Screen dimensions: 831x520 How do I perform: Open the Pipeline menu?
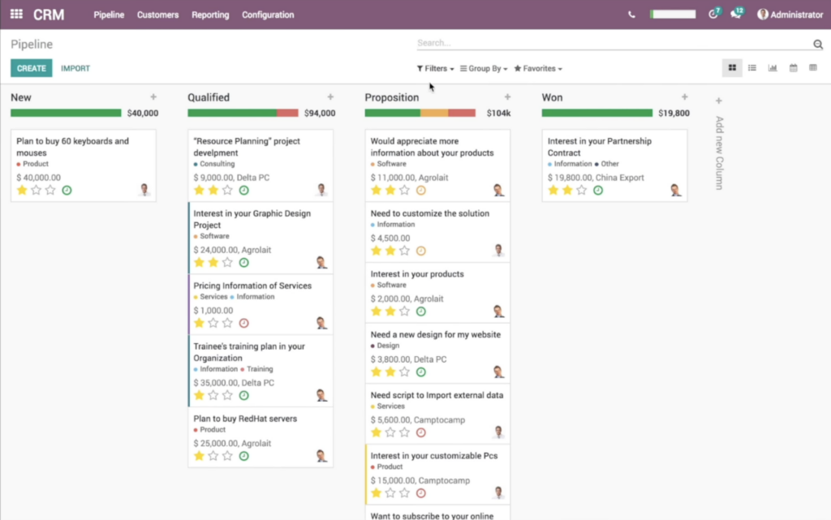[x=109, y=15]
